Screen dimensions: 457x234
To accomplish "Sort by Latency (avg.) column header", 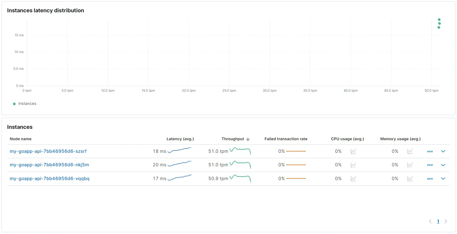I will pyautogui.click(x=180, y=139).
